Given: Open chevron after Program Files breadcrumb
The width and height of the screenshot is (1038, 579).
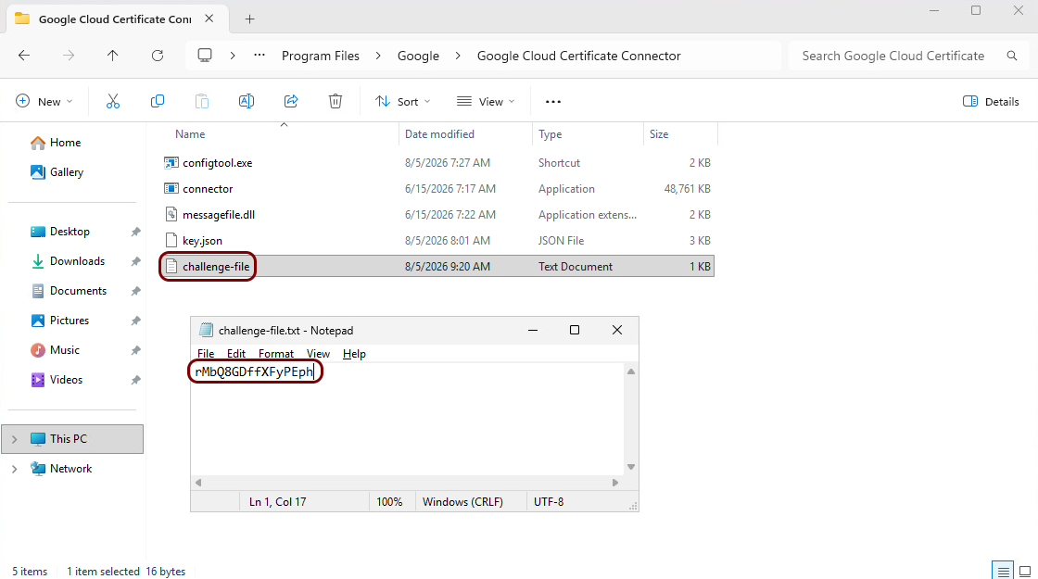Looking at the screenshot, I should click(378, 56).
